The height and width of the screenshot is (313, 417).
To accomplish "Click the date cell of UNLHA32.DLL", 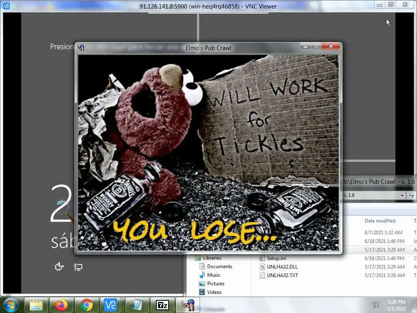I will coord(384,267).
